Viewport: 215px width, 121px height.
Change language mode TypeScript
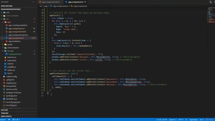(193, 120)
